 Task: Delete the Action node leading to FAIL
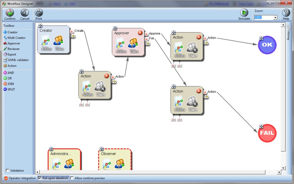[x=199, y=91]
